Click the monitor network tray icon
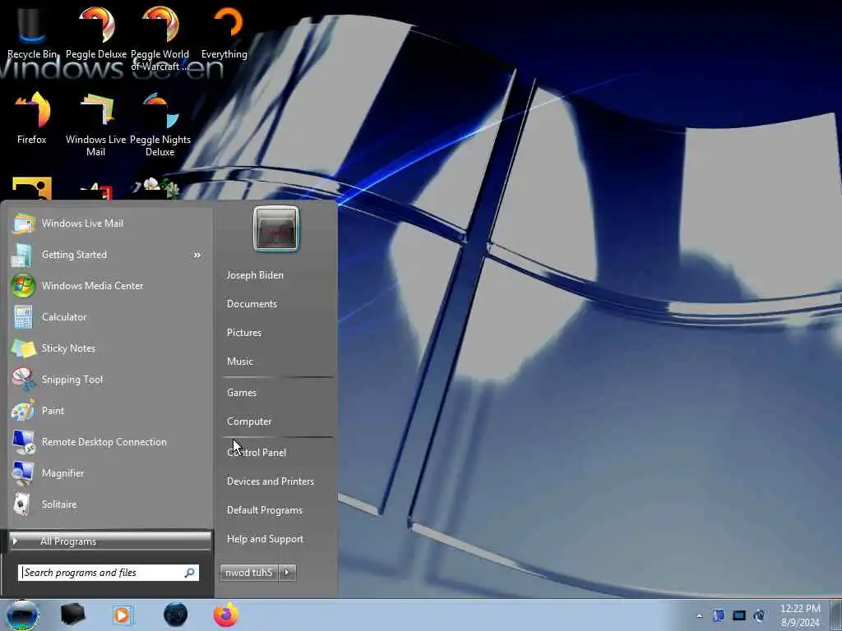 739,615
